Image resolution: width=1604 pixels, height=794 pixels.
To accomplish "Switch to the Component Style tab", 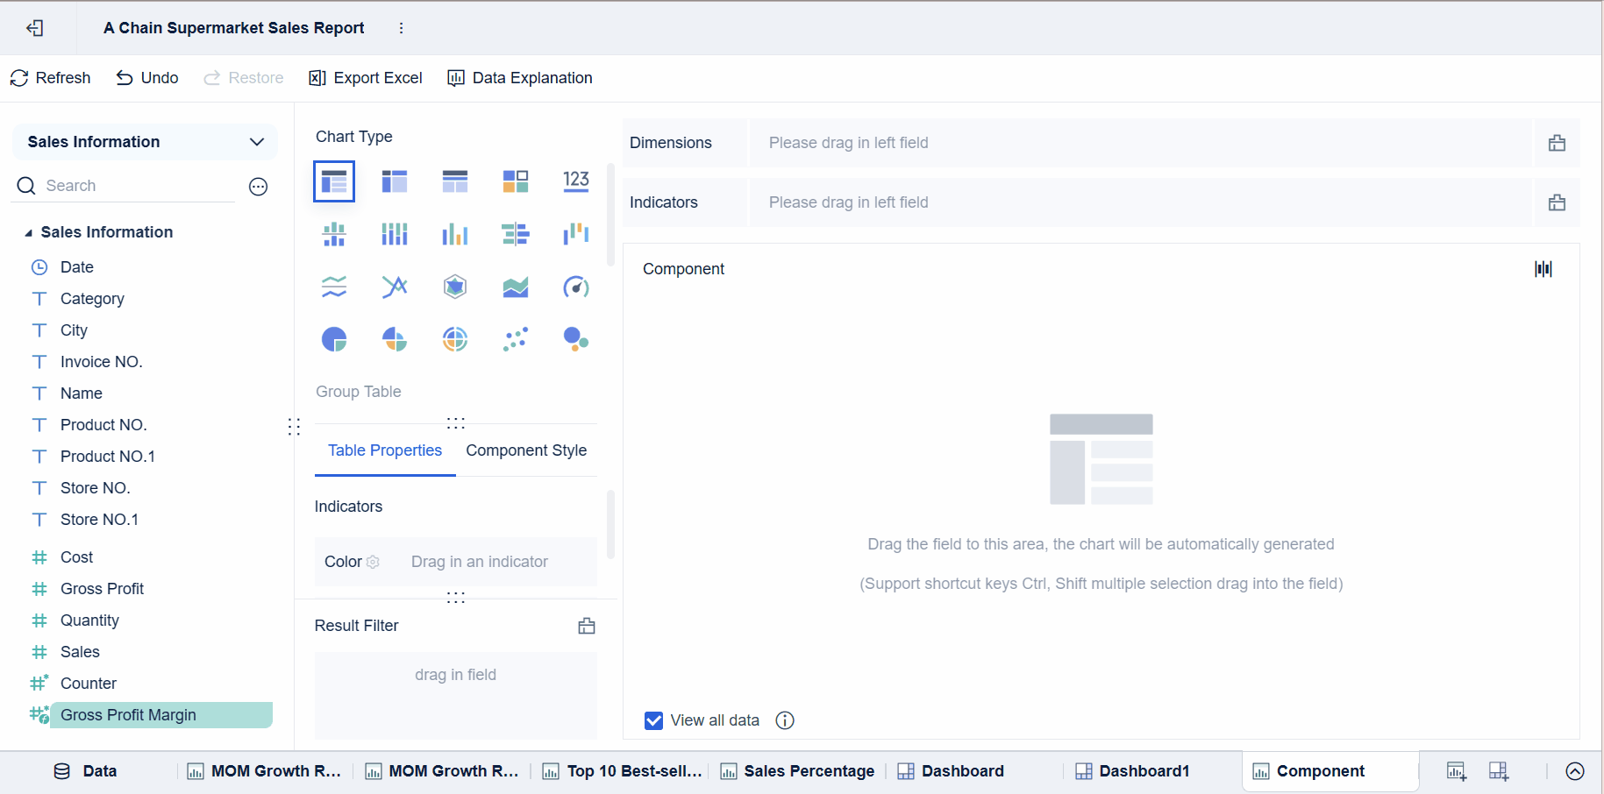I will click(526, 450).
